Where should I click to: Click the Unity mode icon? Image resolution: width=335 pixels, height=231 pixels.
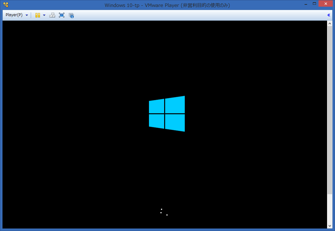(71, 16)
